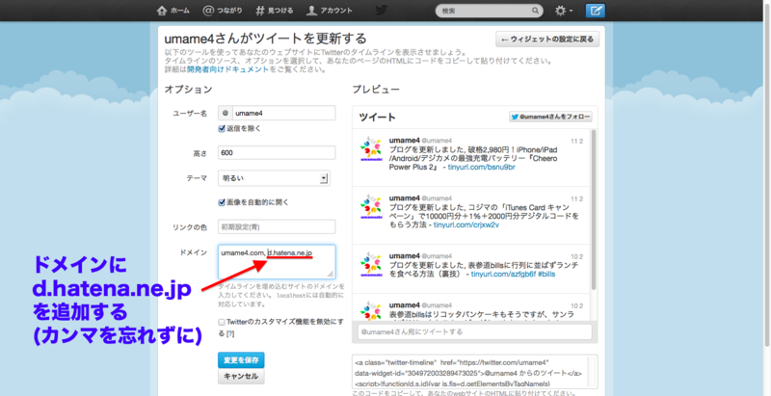Click the プレビュー heading

(x=376, y=90)
